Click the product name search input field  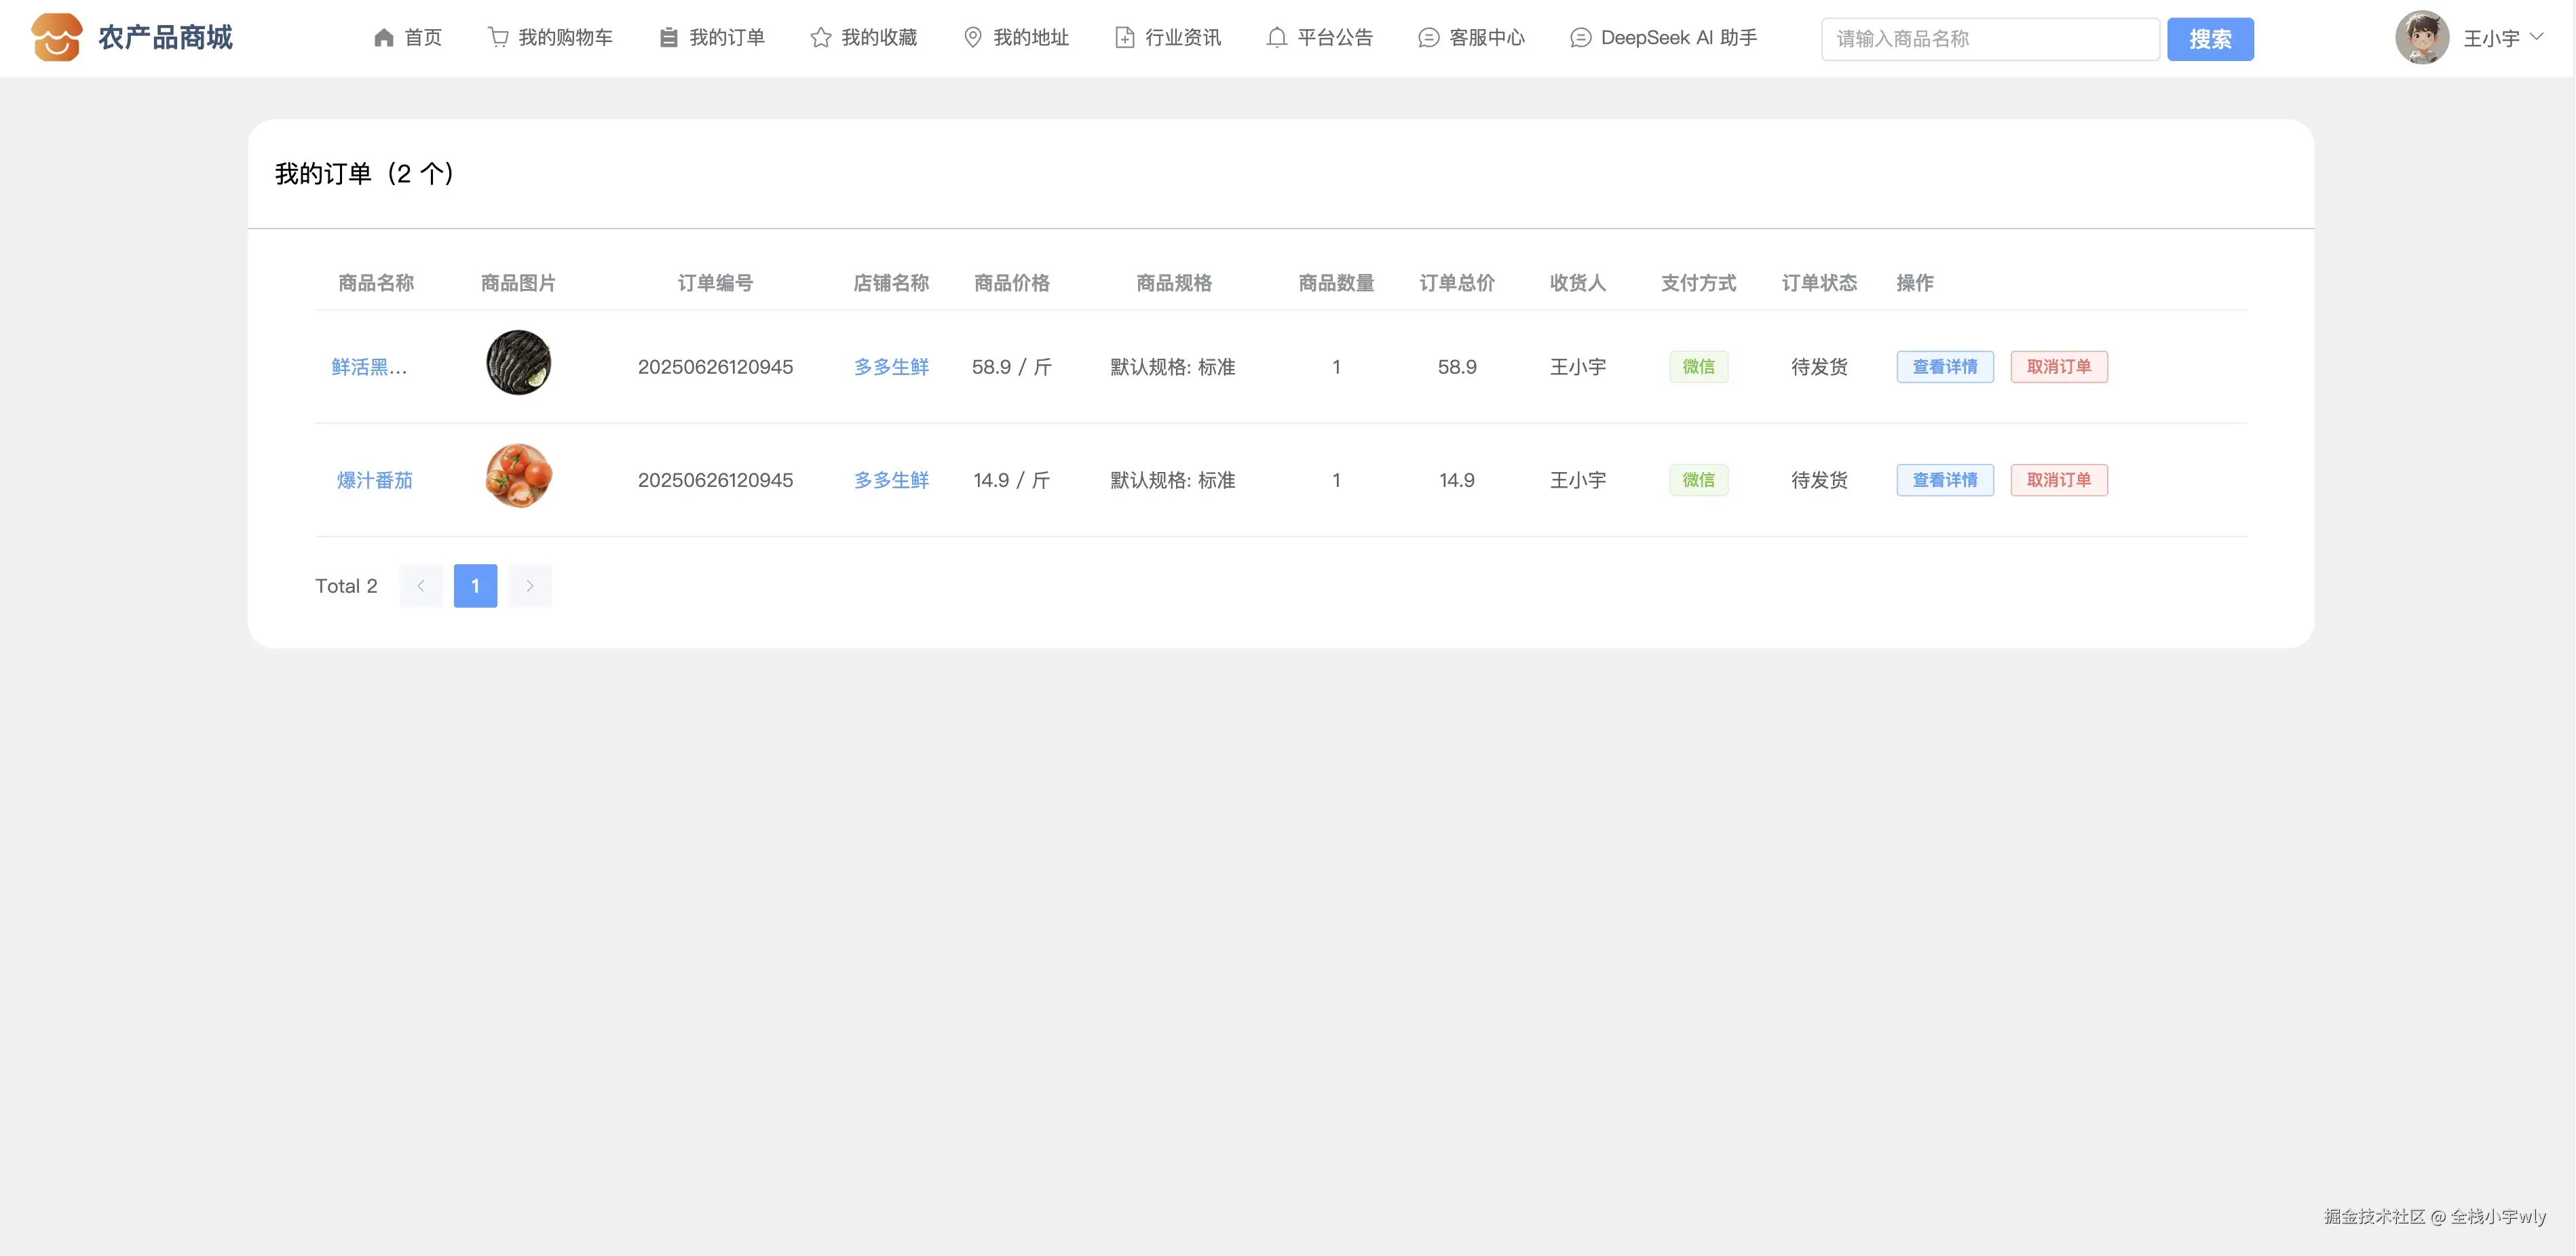tap(1990, 39)
